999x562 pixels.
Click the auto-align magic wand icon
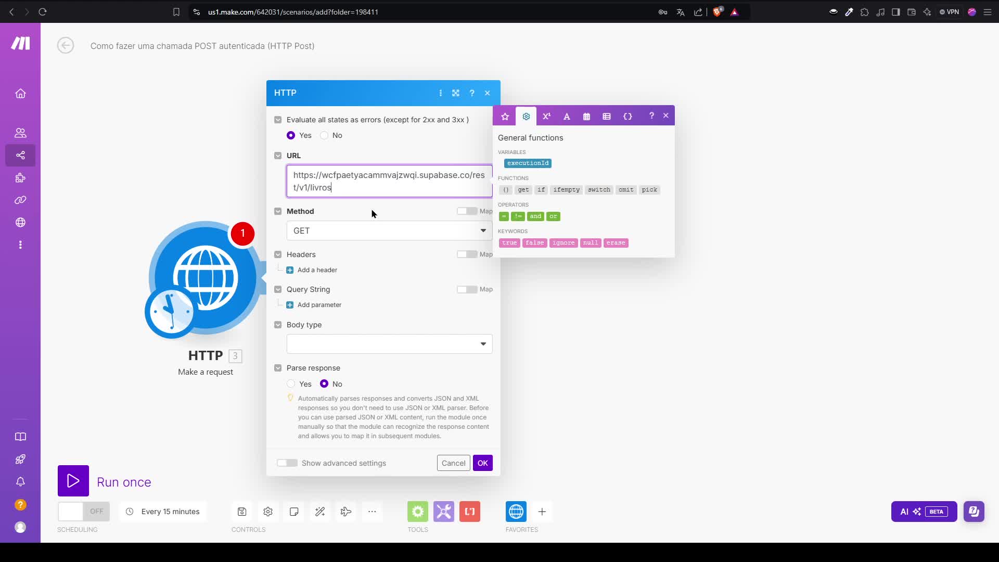coord(320,512)
